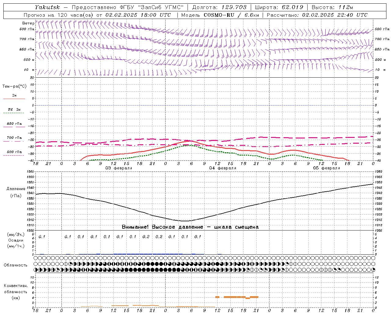Click the "Осадки" precipitation label
The height and width of the screenshot is (313, 391).
16,240
